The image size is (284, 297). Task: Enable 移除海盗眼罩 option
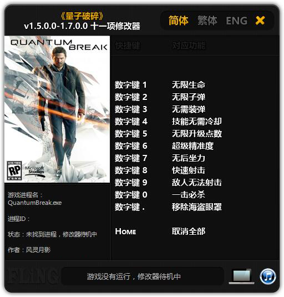tap(197, 207)
